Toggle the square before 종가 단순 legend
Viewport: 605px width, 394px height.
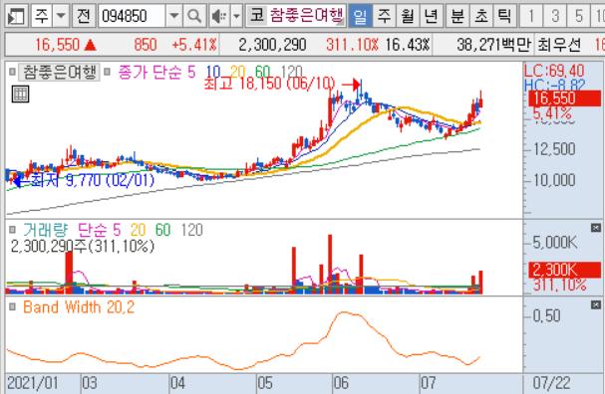tap(108, 72)
